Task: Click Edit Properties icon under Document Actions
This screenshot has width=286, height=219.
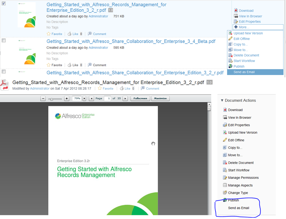Action: point(225,125)
